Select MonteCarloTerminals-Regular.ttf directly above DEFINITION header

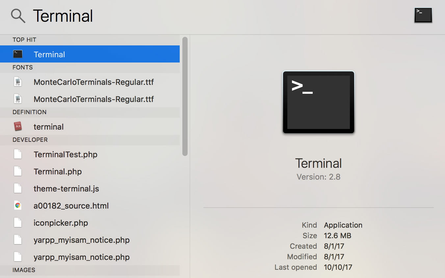point(90,99)
